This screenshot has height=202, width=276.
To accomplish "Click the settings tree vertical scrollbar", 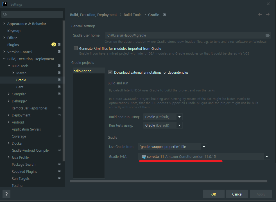I will (64, 91).
